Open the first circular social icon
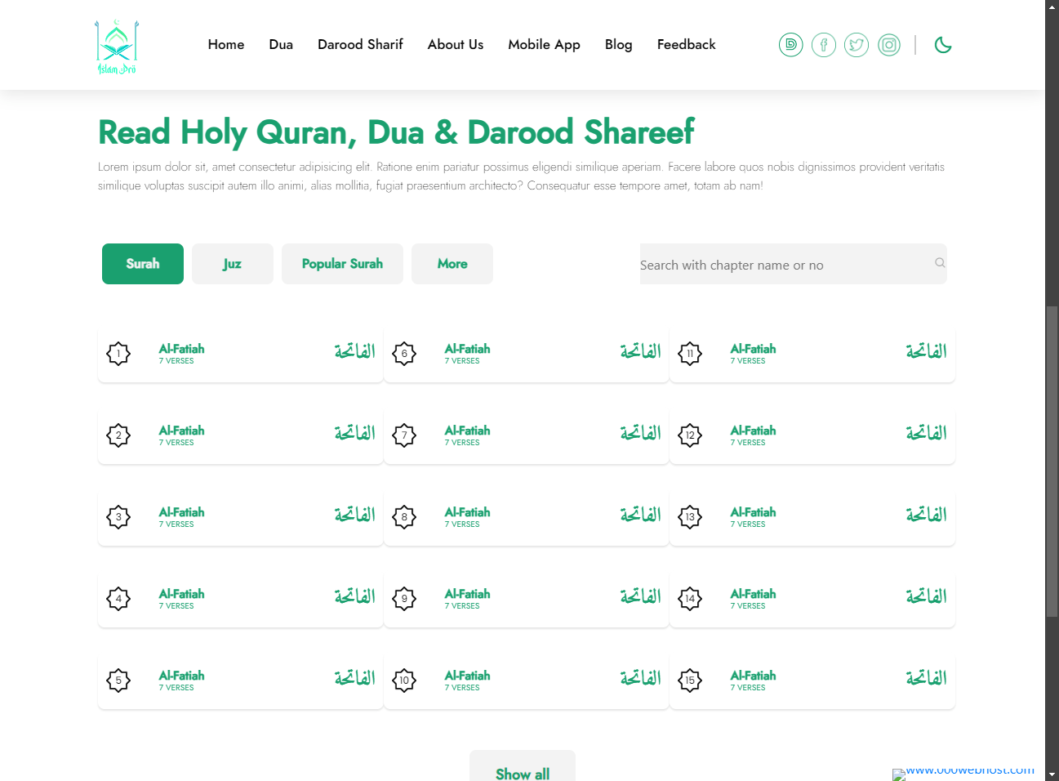This screenshot has width=1059, height=781. tap(791, 45)
